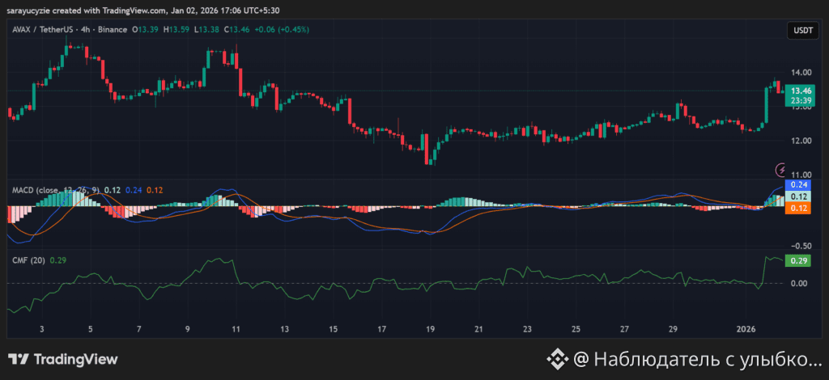Click the 25 date axis label
This screenshot has height=380, width=829.
576,329
